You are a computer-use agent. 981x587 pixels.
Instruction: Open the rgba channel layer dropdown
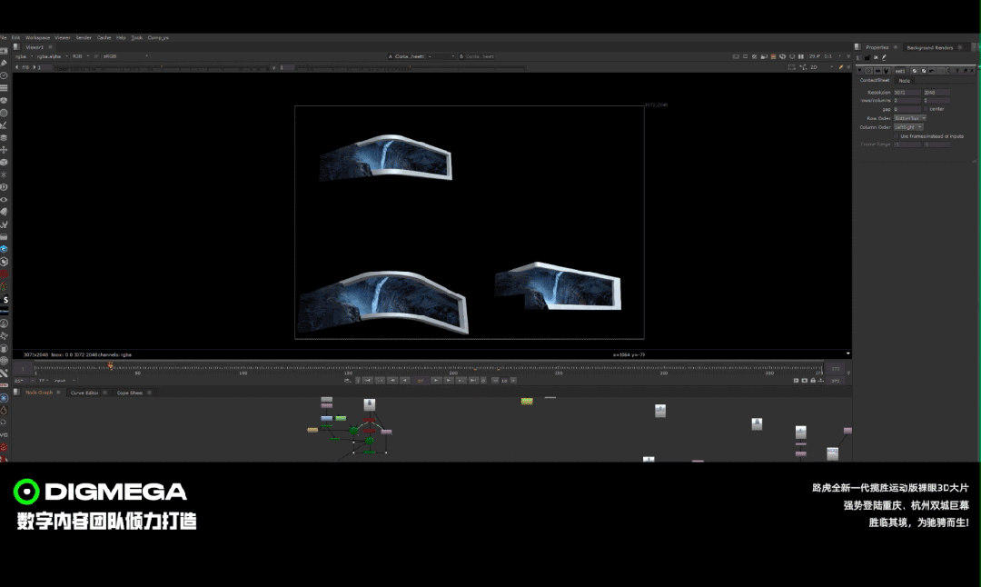[23, 56]
